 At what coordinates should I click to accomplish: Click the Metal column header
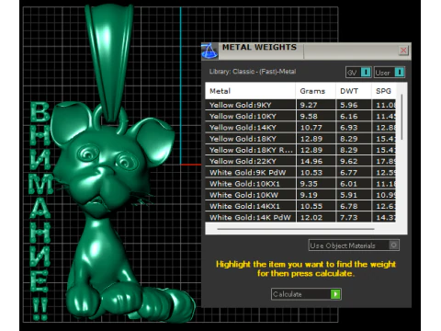(x=250, y=91)
